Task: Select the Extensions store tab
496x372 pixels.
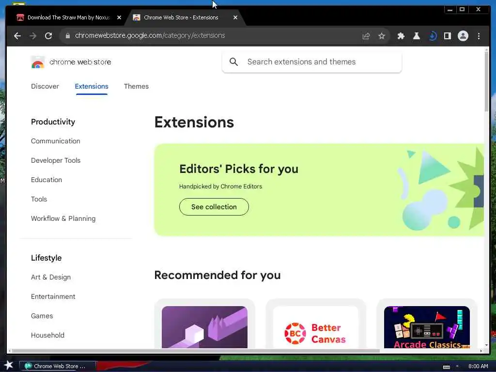Action: click(x=92, y=86)
